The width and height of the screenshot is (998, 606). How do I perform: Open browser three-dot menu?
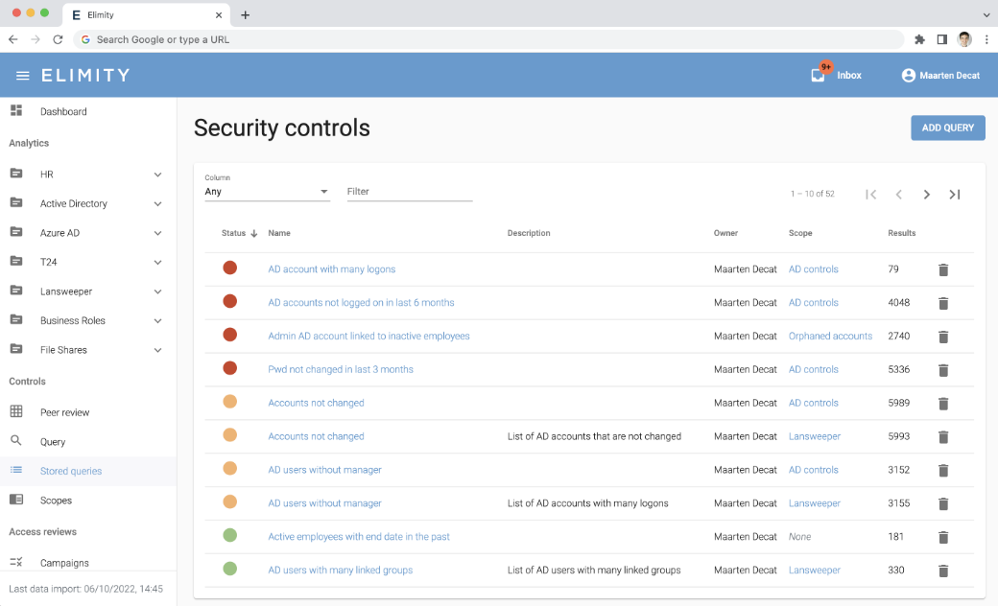click(986, 39)
